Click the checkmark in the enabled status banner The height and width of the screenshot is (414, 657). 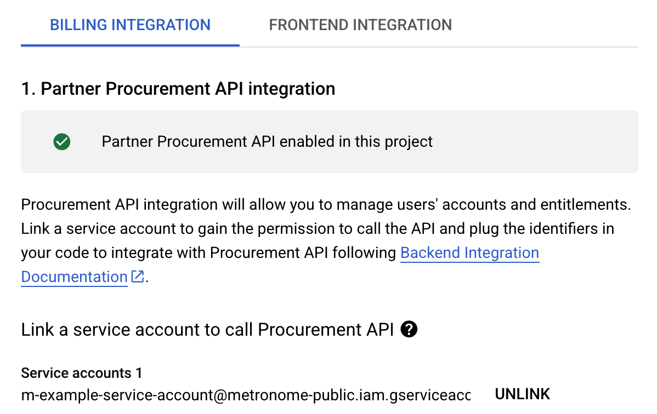coord(61,141)
